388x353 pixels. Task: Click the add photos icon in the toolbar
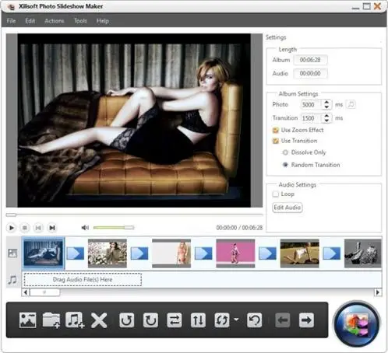(27, 320)
